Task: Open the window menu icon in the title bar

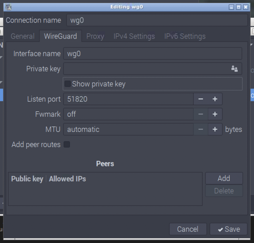Action: (8, 7)
